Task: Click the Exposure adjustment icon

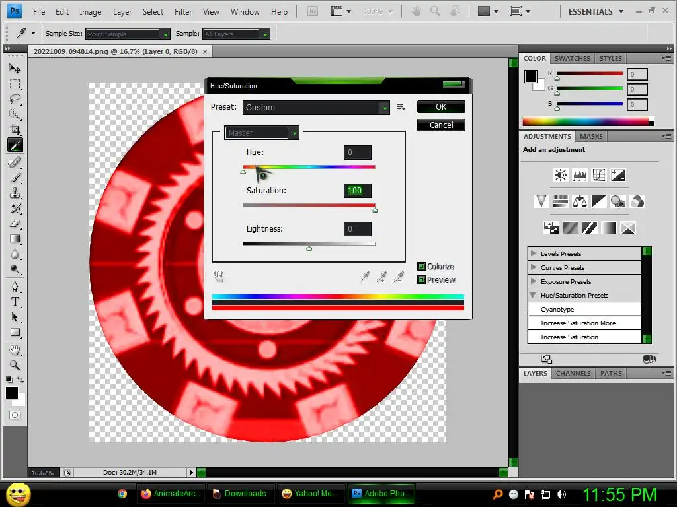Action: (618, 175)
